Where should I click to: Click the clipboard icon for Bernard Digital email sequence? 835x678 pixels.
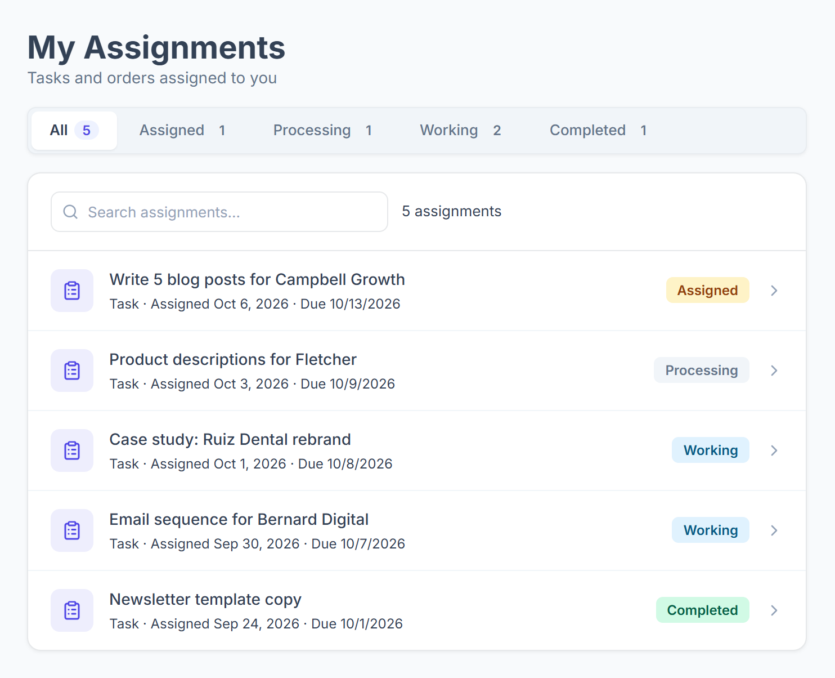pos(72,530)
